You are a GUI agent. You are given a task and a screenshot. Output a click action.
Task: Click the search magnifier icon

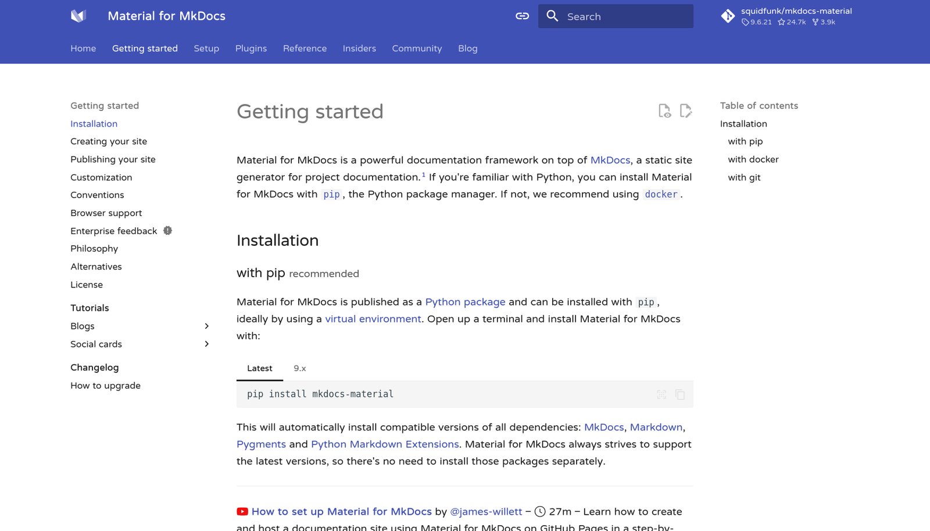[553, 16]
